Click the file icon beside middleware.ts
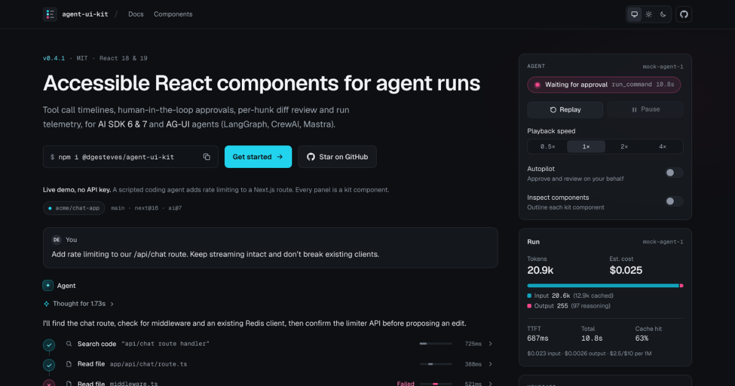Screen dimensions: 735x386 point(69,384)
